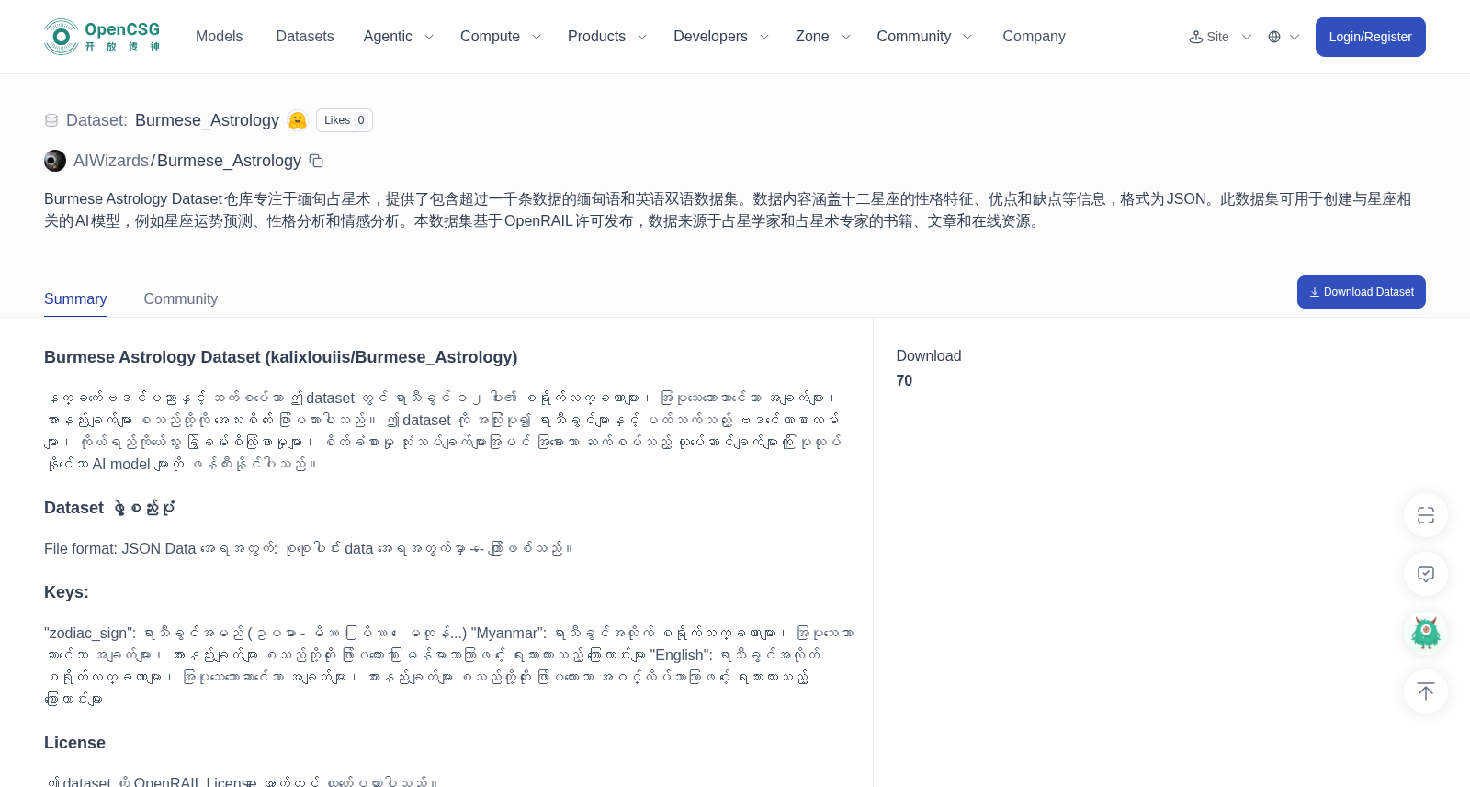This screenshot has width=1470, height=787.
Task: Click the License heading
Action: [74, 743]
